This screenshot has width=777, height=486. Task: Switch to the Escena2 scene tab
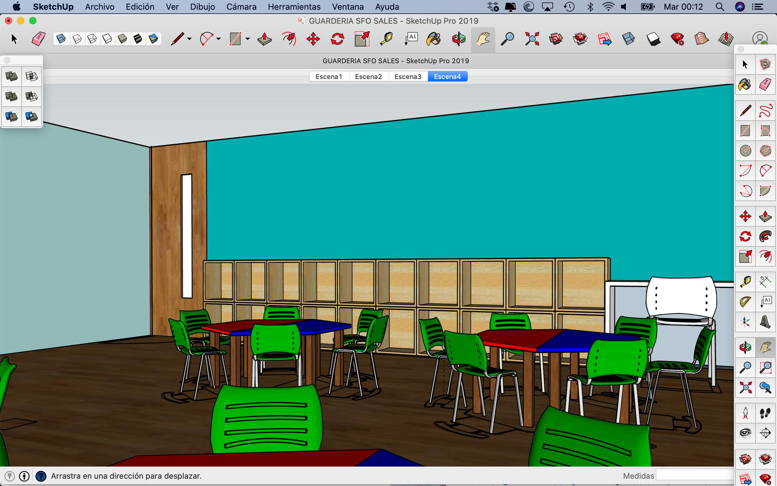point(368,77)
